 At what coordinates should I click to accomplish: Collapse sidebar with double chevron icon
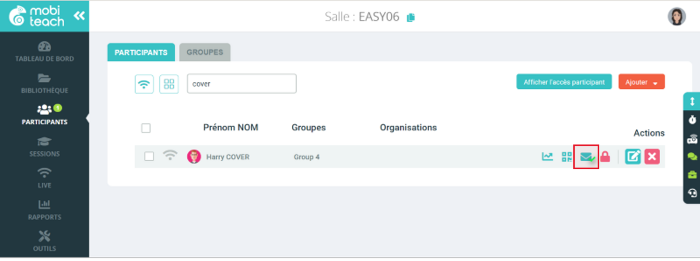(x=79, y=16)
